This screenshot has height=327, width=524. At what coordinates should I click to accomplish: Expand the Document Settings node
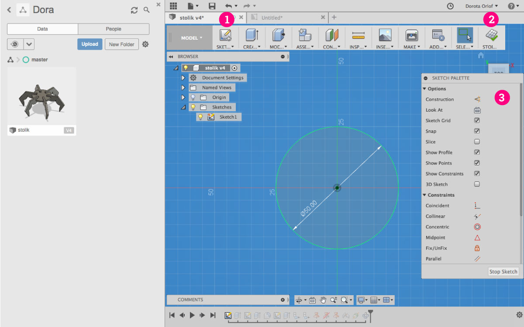point(183,77)
